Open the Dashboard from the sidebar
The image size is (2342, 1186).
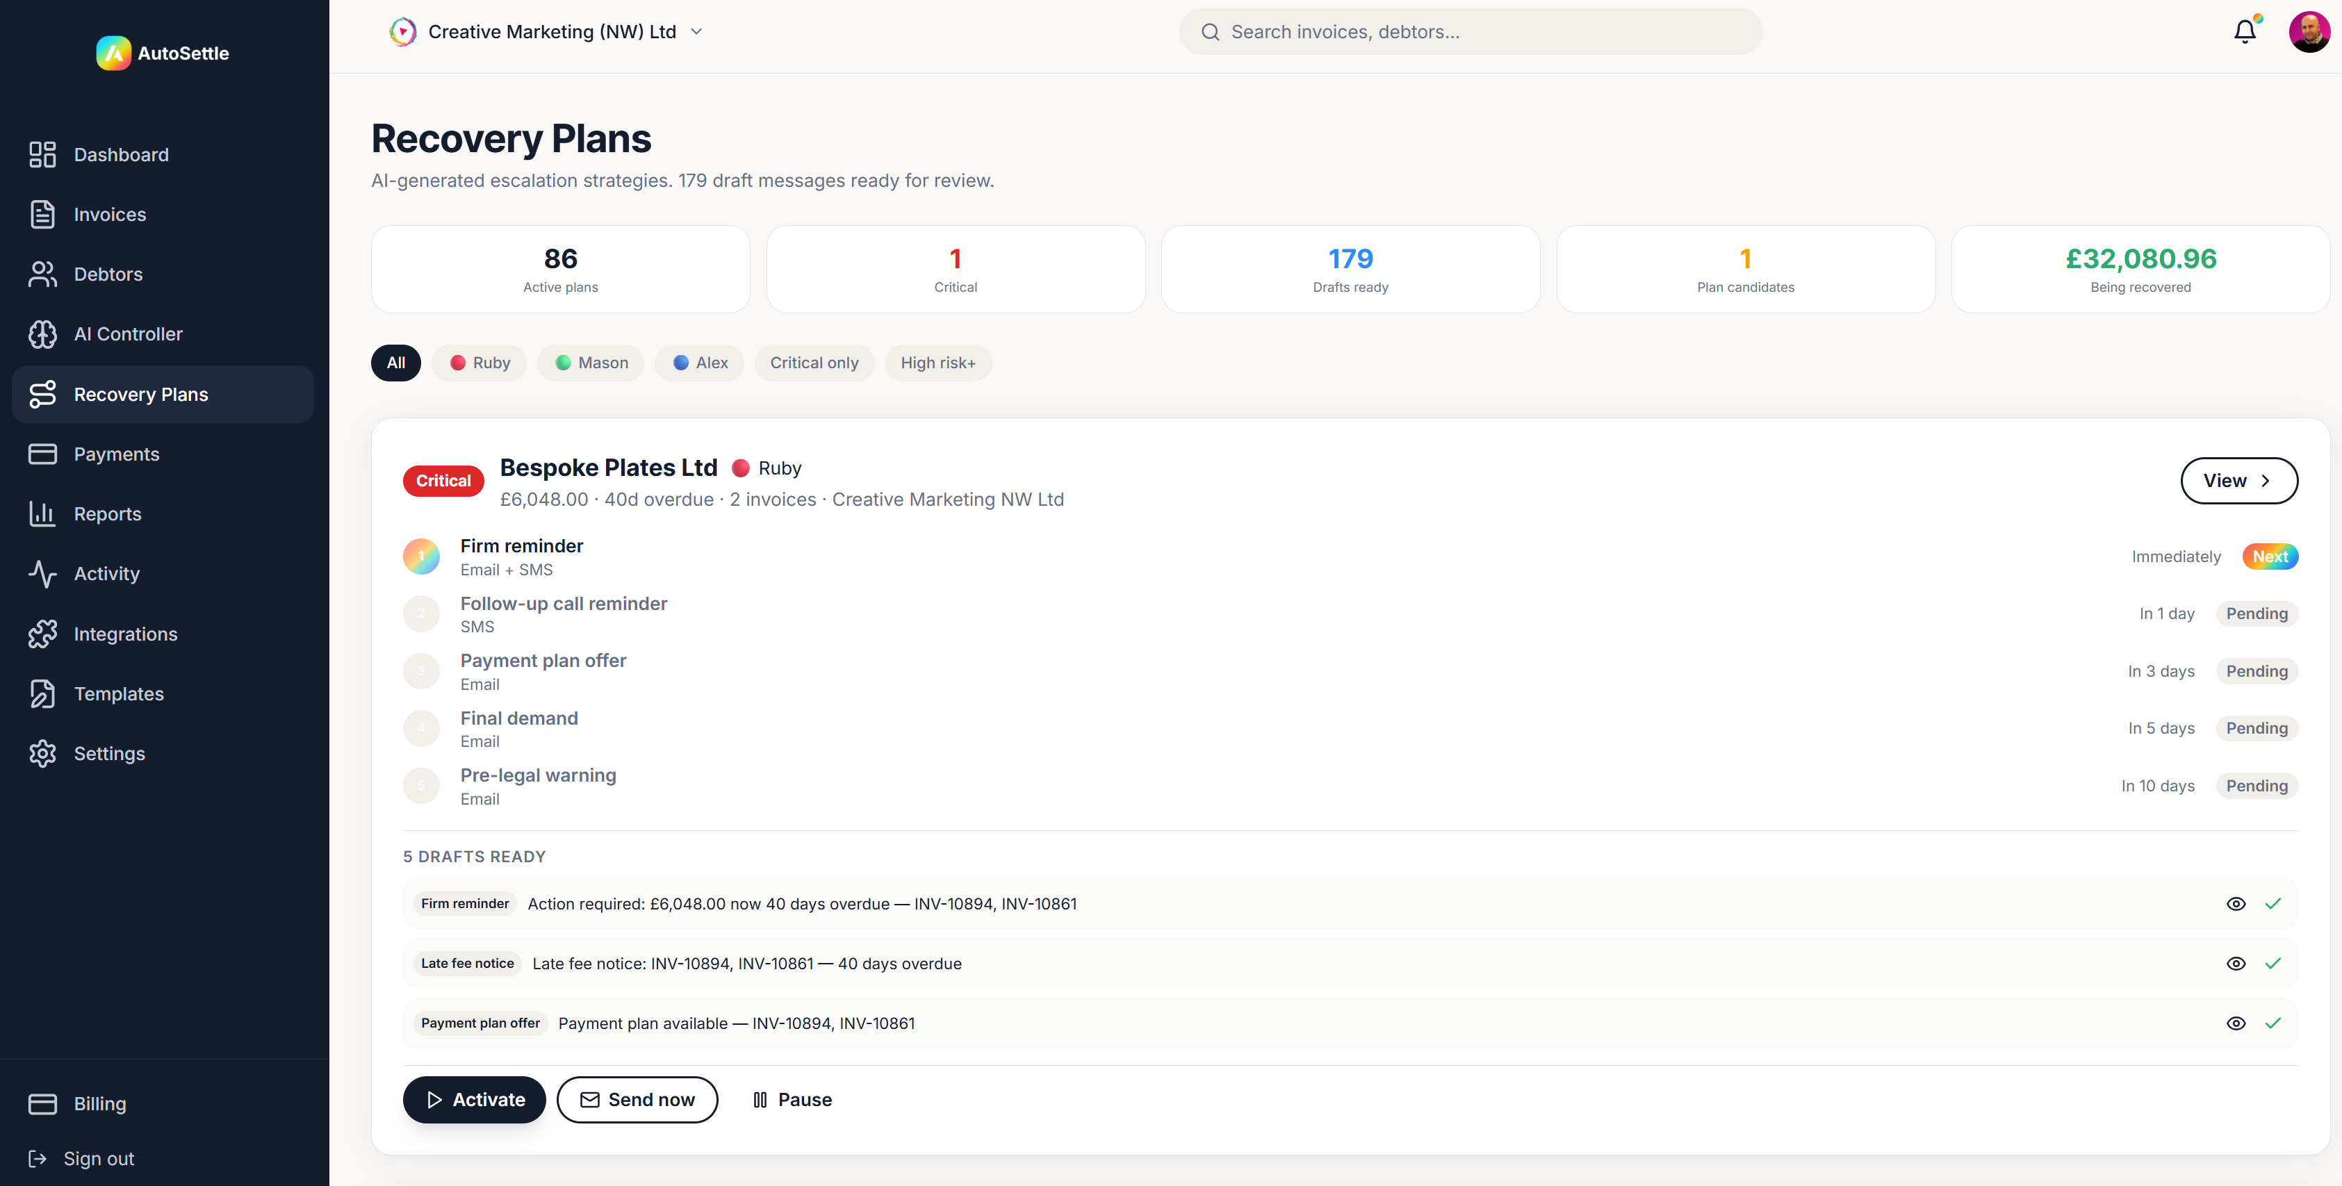(x=121, y=154)
